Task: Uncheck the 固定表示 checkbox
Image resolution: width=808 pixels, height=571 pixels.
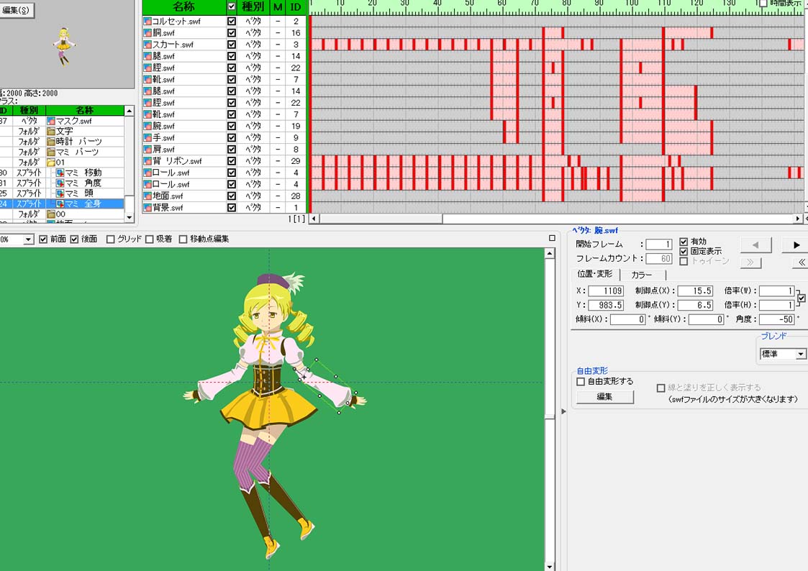Action: pos(684,251)
